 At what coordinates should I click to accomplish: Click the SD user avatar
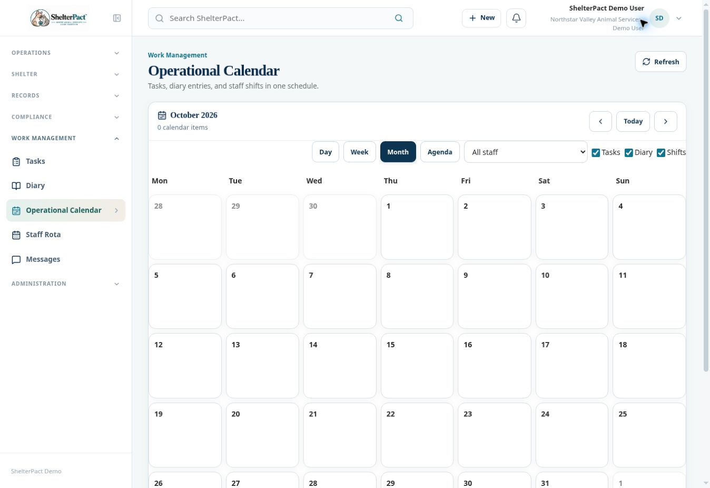coord(659,18)
